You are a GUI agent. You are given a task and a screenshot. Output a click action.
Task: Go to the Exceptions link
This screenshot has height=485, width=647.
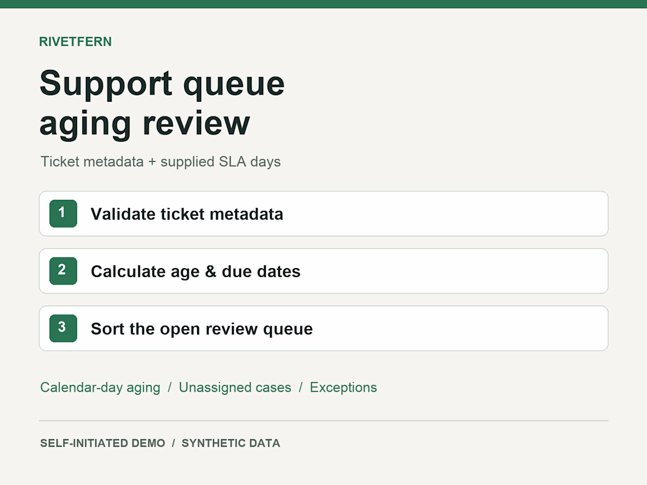tap(343, 387)
